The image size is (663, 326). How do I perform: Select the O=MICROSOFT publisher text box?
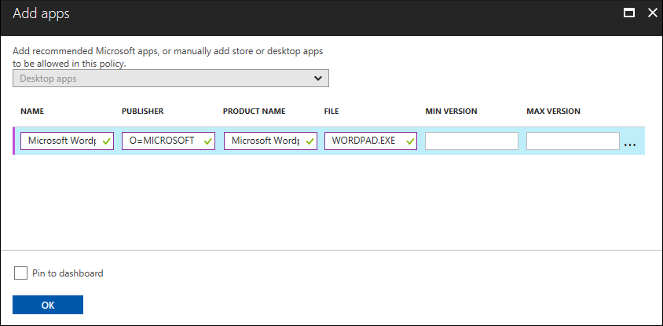(161, 141)
